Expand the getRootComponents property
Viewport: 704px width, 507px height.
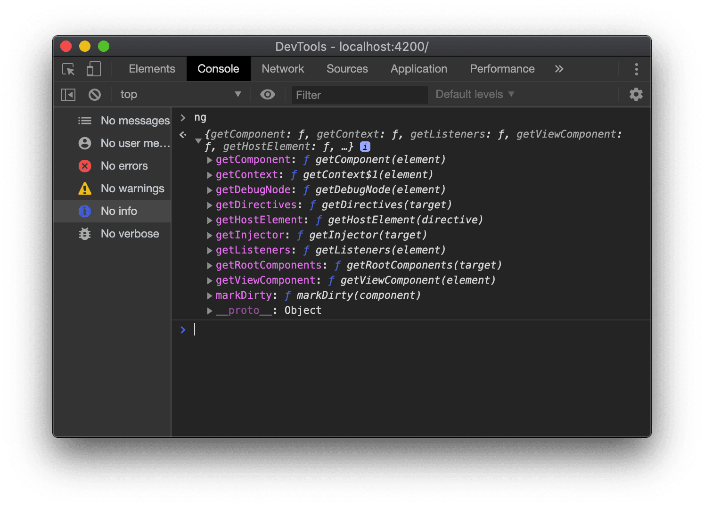[x=210, y=266]
